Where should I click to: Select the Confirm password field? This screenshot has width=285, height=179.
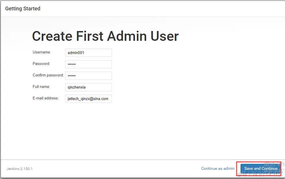[x=88, y=76]
